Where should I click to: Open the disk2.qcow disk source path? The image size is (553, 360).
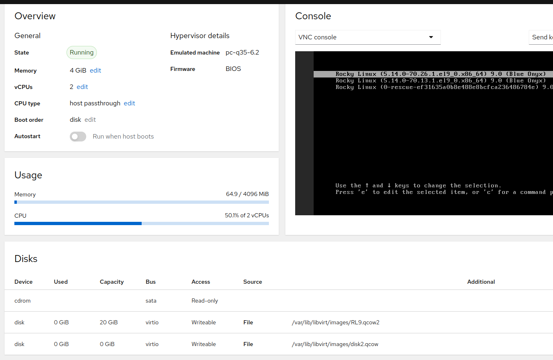click(335, 344)
